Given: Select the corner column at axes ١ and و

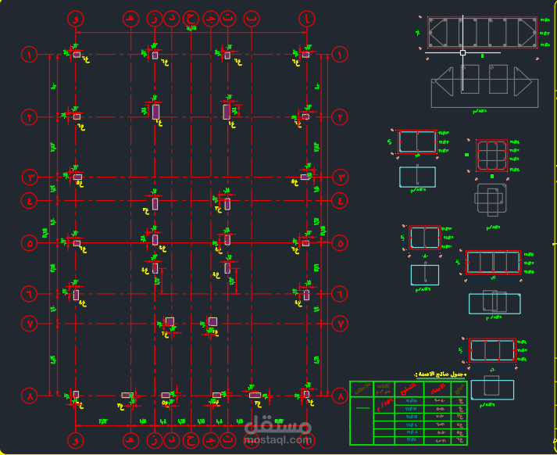Looking at the screenshot, I should pos(77,55).
